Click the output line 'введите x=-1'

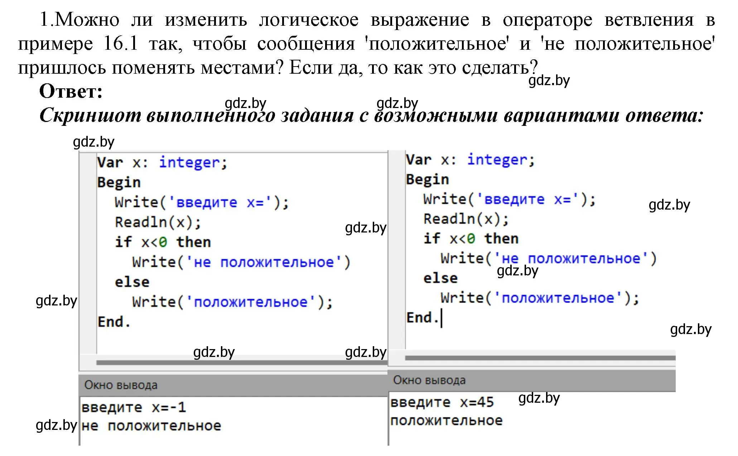click(134, 407)
